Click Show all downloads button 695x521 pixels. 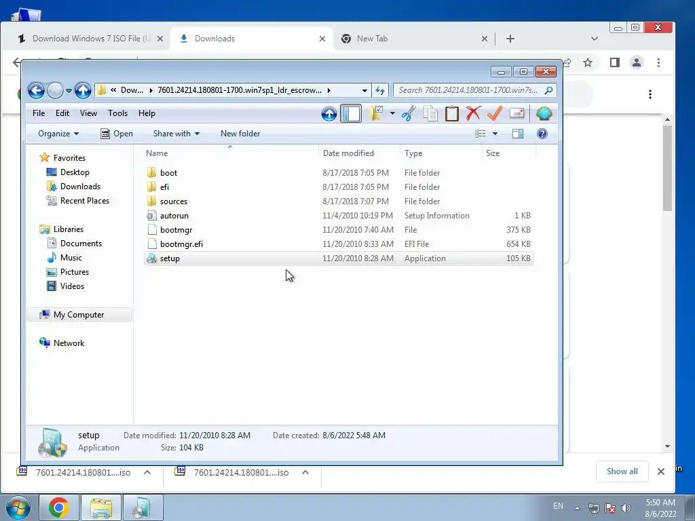click(622, 471)
